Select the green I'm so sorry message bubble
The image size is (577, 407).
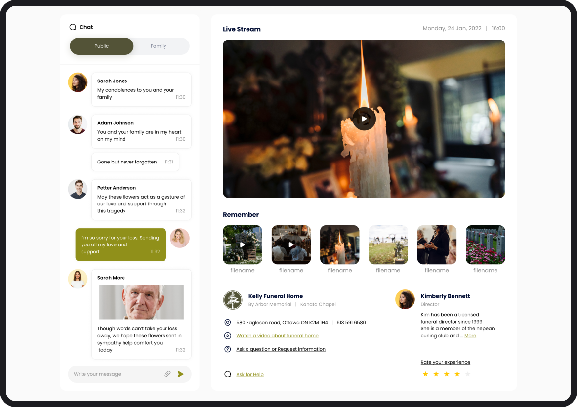121,244
